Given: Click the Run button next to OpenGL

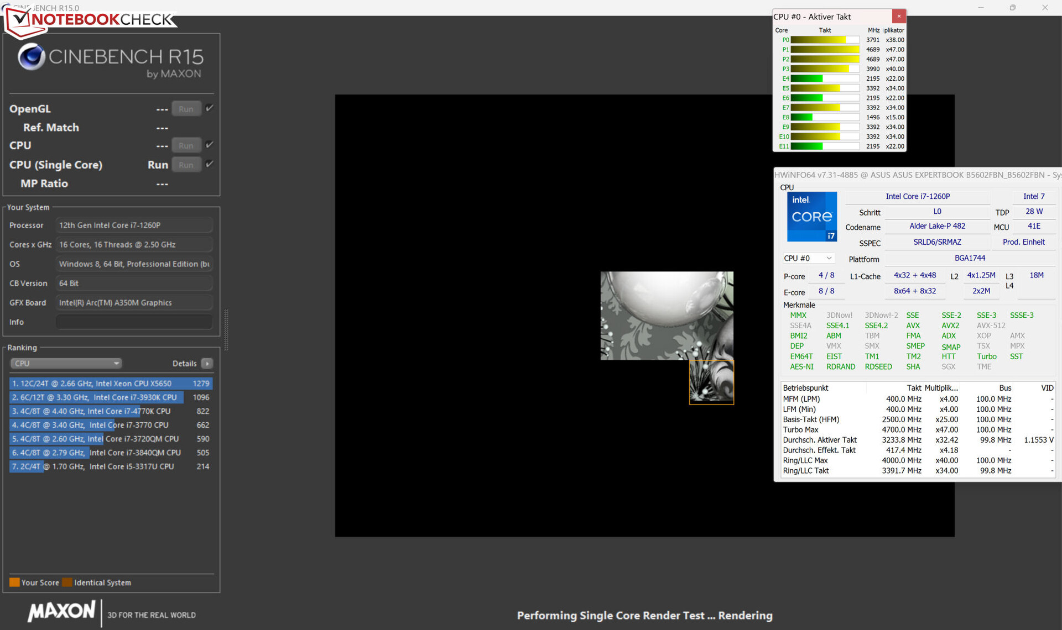Looking at the screenshot, I should pos(186,109).
